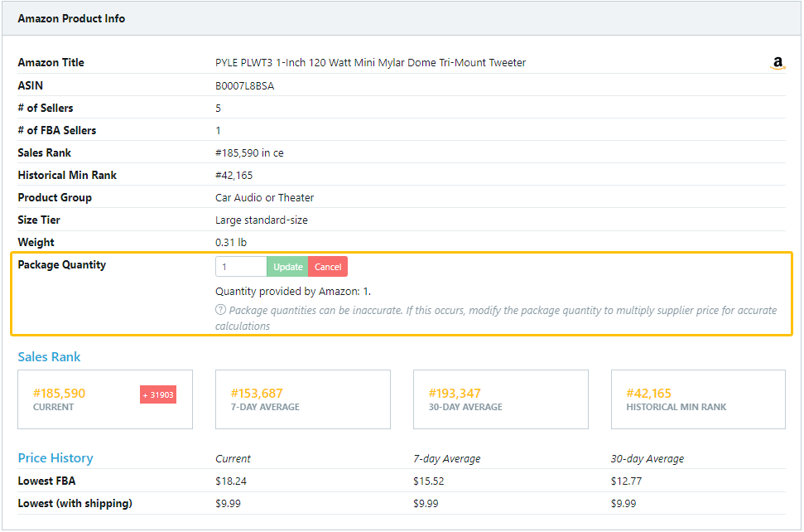The width and height of the screenshot is (804, 532).
Task: Click the 'Historical Min Rank' row label
Action: click(x=67, y=176)
